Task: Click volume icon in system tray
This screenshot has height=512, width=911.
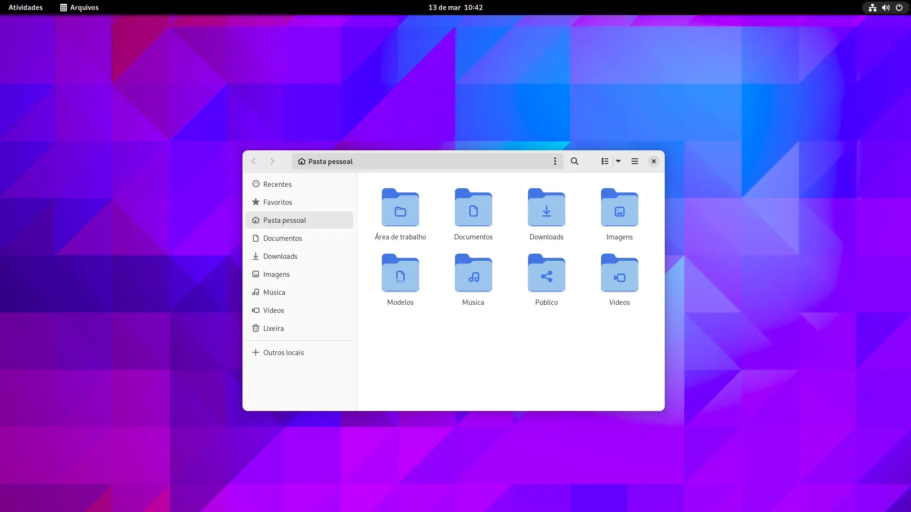Action: pos(885,8)
